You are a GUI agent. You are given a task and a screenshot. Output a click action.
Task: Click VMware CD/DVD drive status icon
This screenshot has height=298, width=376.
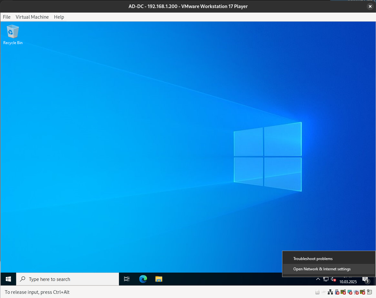pyautogui.click(x=324, y=292)
